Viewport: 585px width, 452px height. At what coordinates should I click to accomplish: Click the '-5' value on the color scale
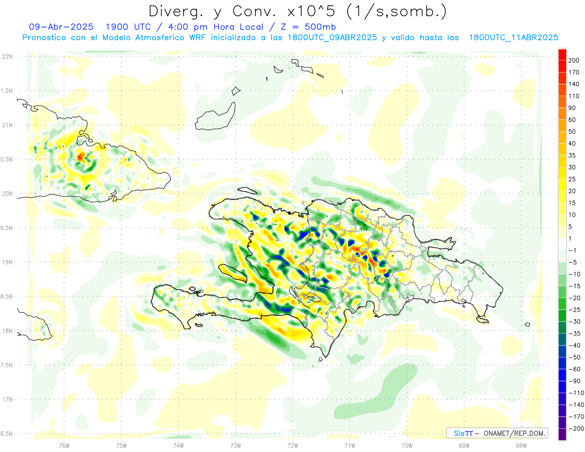(572, 262)
